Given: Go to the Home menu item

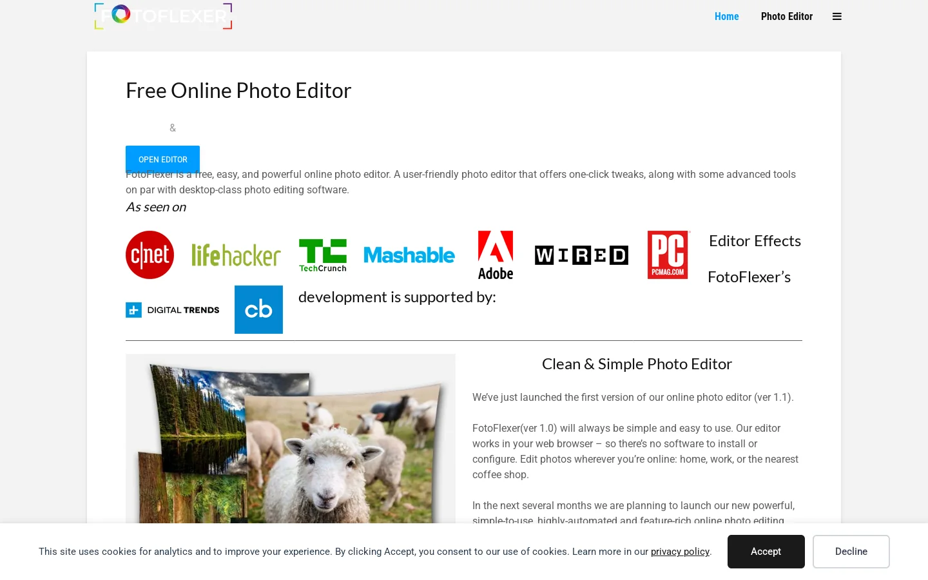Looking at the screenshot, I should pos(727,17).
